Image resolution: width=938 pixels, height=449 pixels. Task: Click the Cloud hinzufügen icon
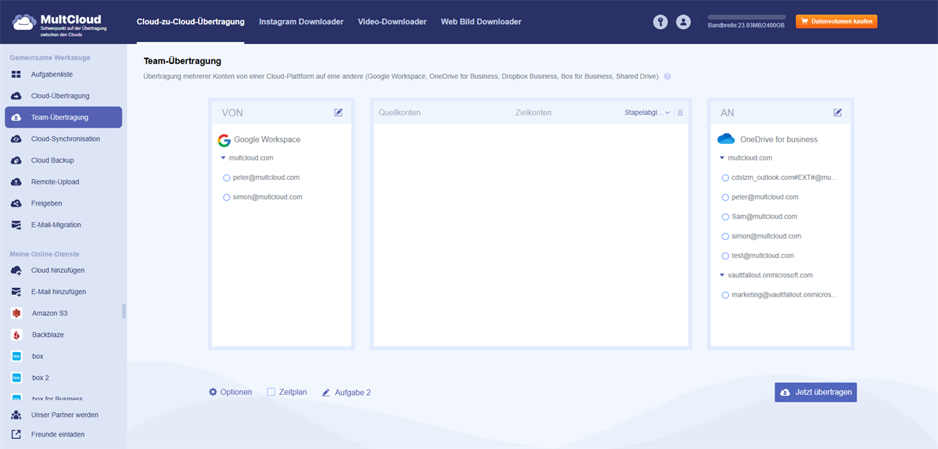[x=16, y=270]
